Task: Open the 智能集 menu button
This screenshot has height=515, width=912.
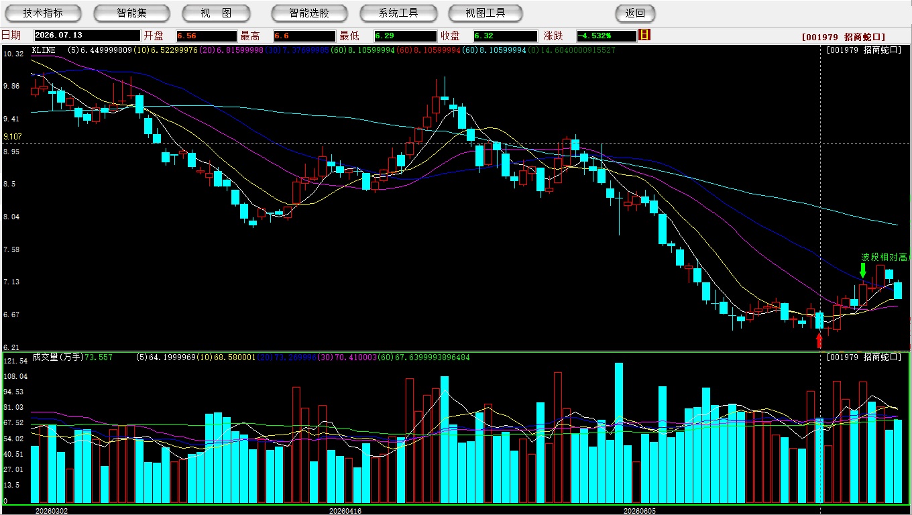Action: coord(131,13)
